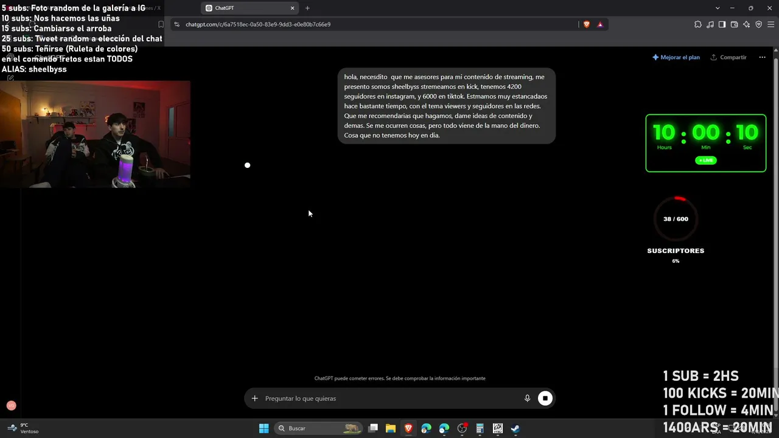Click the Mejorar el plan link
This screenshot has width=779, height=438.
(676, 57)
